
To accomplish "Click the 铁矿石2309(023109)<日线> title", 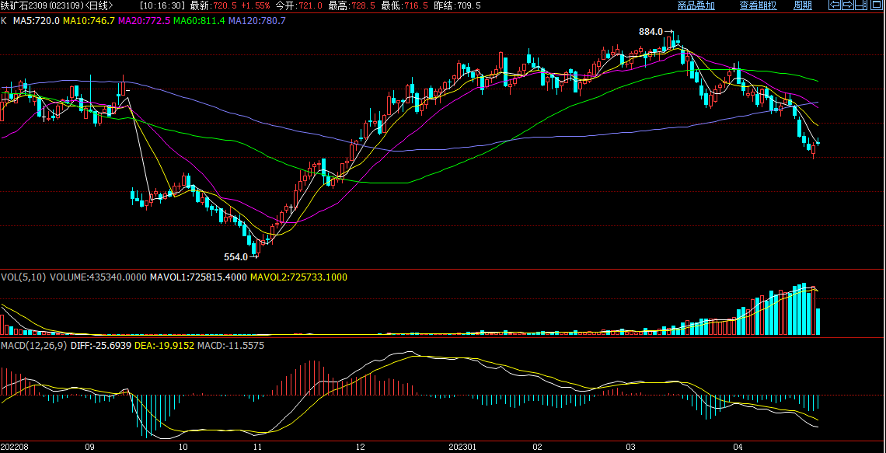I will point(57,5).
